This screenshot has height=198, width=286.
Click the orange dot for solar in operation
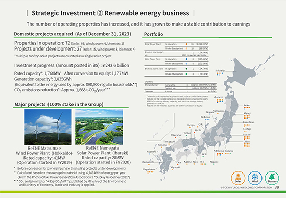(186, 44)
